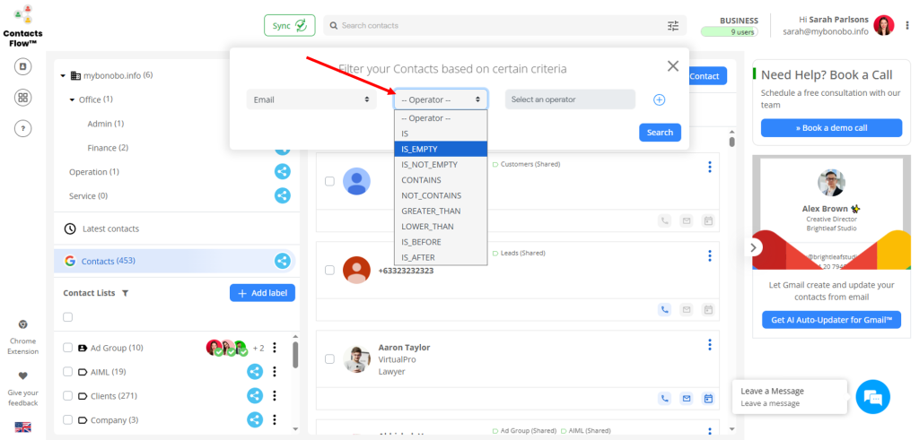Screen dimensions: 919x440
Task: Click into the Search contacts field
Action: 494,26
